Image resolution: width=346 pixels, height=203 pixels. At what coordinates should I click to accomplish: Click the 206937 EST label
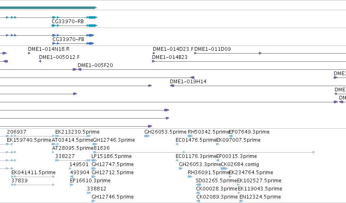[x=17, y=132]
